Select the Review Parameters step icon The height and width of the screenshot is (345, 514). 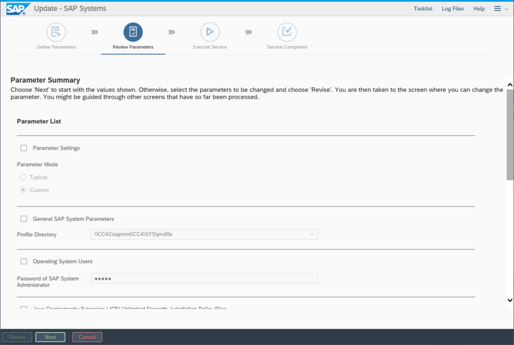133,32
